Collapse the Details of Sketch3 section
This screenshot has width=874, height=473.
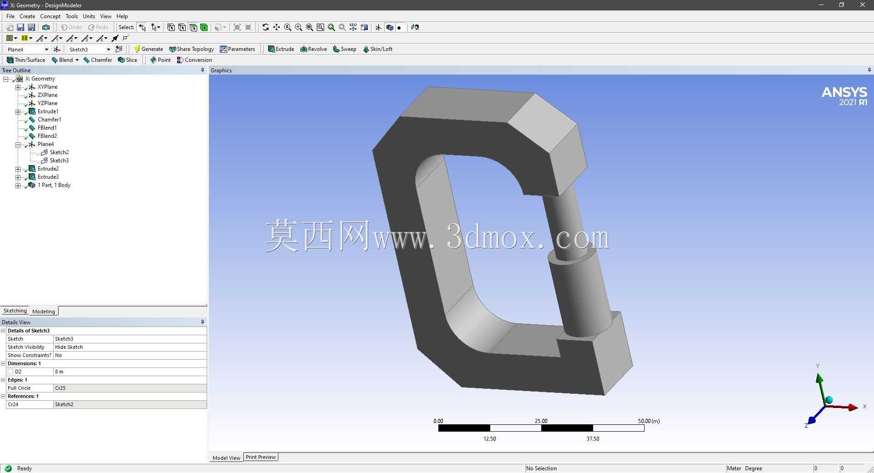pos(3,331)
